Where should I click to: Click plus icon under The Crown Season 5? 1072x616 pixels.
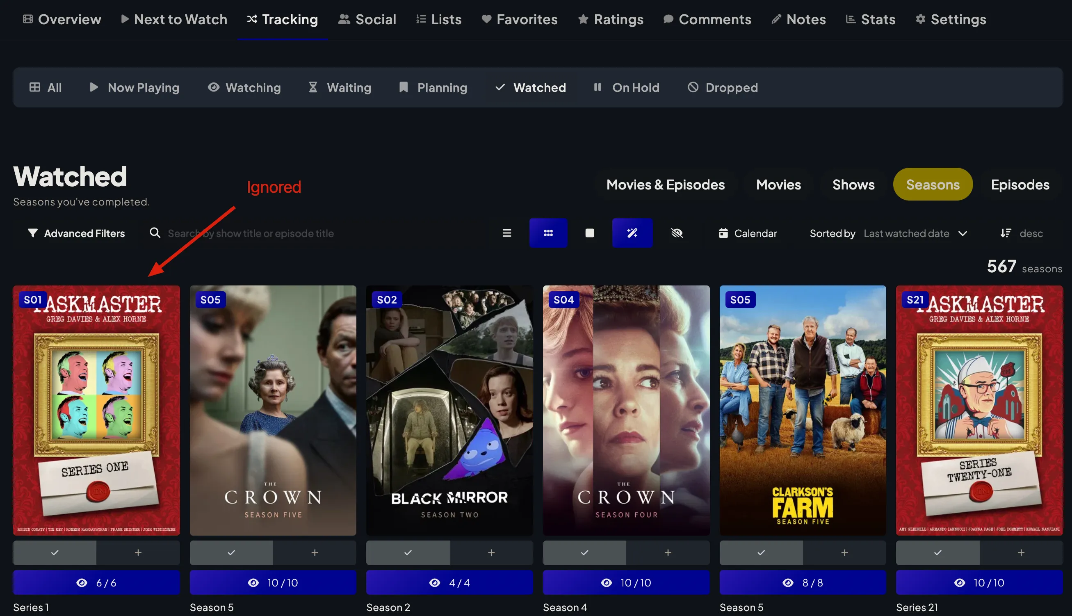[x=315, y=552]
